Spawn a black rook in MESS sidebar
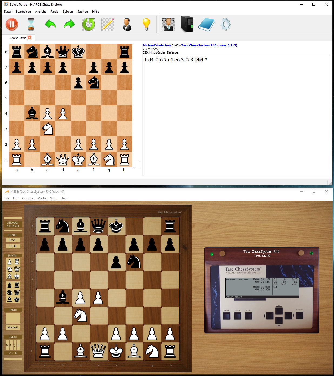This screenshot has height=376, width=334. (x=17, y=285)
